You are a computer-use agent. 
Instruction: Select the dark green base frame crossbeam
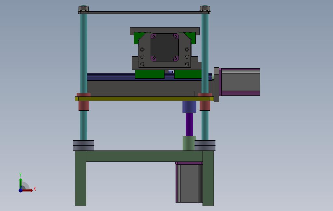tap(144, 156)
